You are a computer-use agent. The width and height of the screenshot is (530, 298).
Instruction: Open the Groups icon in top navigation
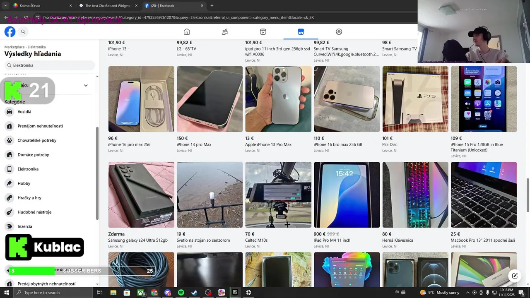click(x=339, y=32)
